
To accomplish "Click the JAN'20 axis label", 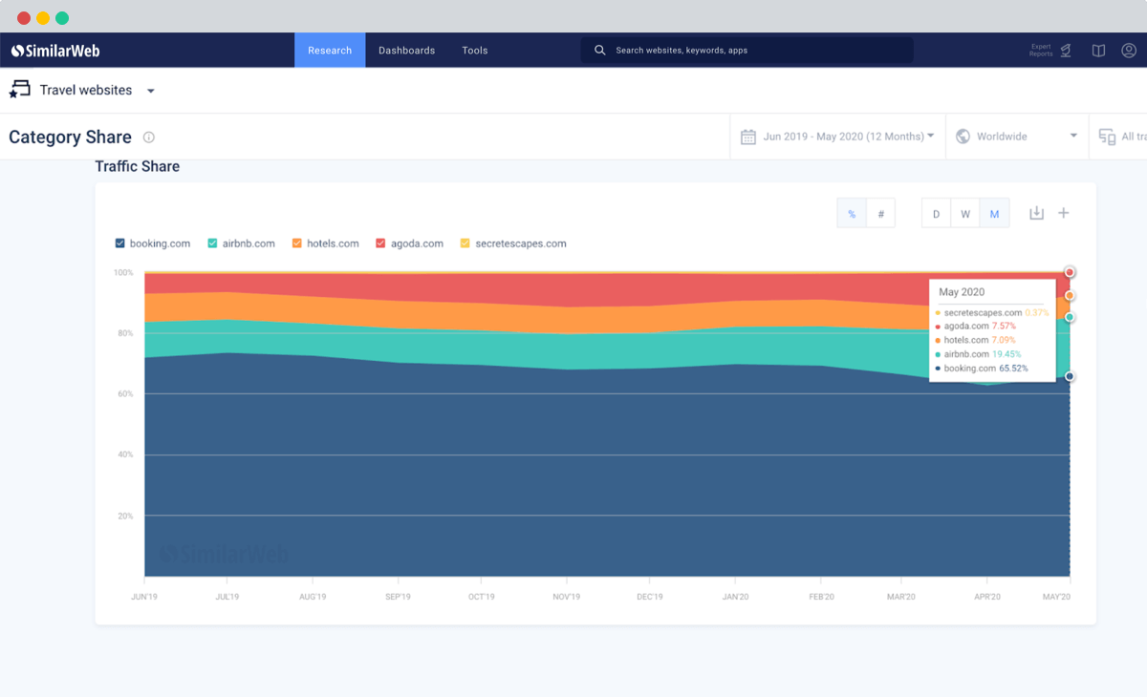I will (x=735, y=597).
